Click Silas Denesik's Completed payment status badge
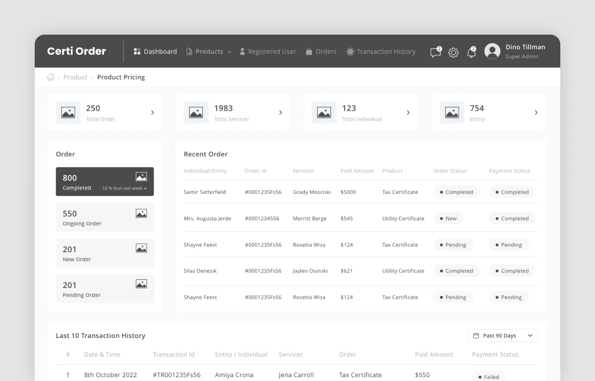The image size is (595, 381). [x=512, y=271]
